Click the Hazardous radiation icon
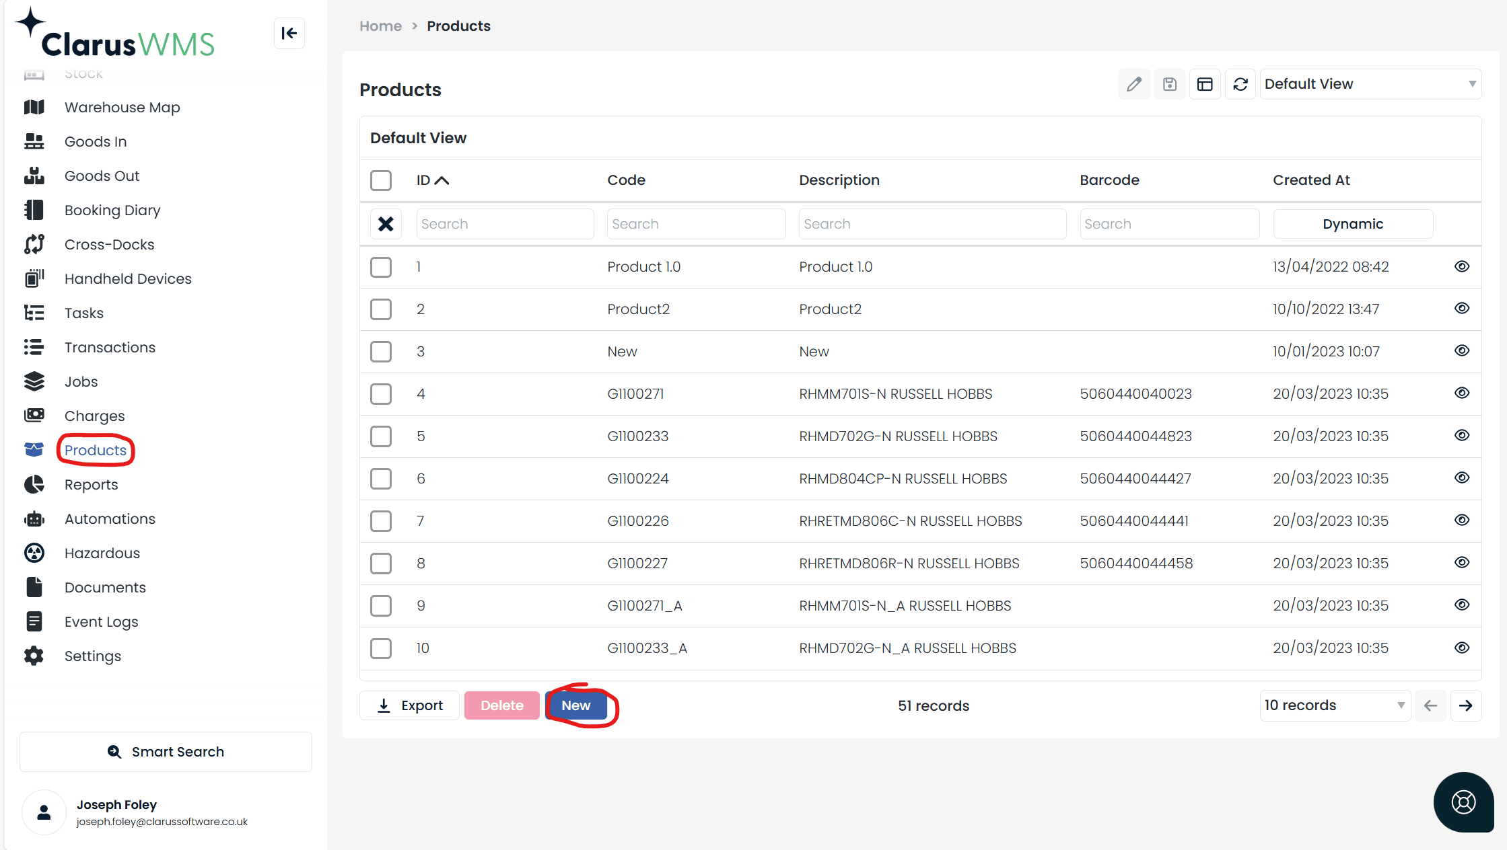Image resolution: width=1507 pixels, height=850 pixels. click(34, 553)
